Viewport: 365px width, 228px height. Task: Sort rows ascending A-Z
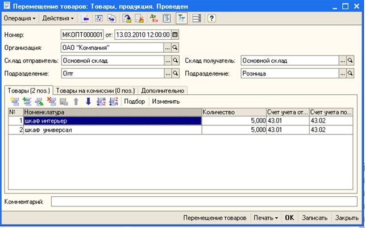point(101,102)
